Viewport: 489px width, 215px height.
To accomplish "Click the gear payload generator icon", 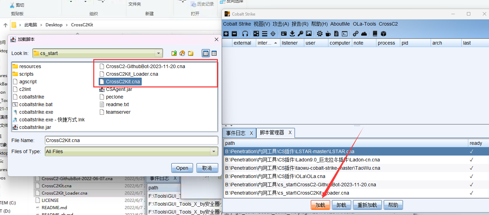I will click(x=320, y=34).
